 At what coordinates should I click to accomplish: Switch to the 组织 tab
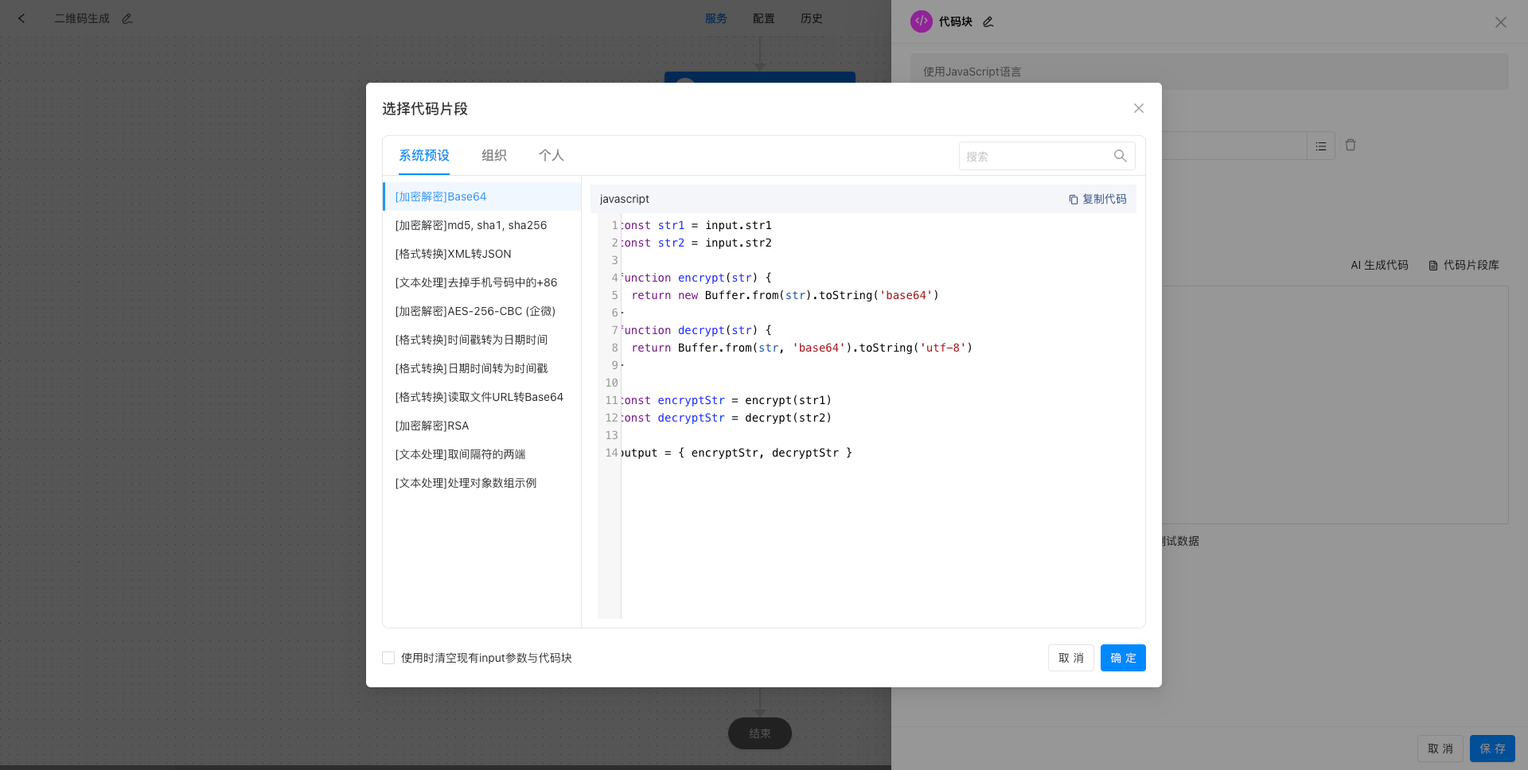493,155
